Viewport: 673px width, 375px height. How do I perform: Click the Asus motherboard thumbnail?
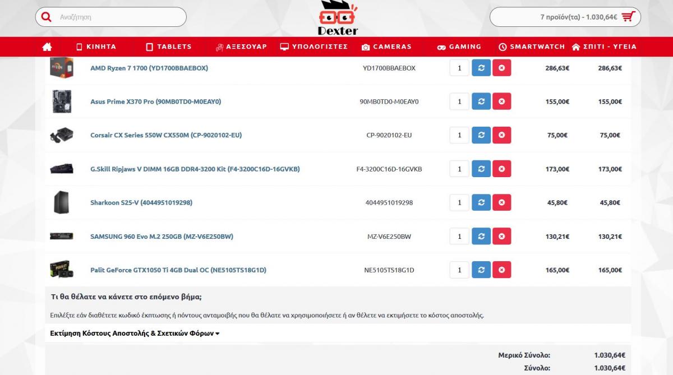61,101
